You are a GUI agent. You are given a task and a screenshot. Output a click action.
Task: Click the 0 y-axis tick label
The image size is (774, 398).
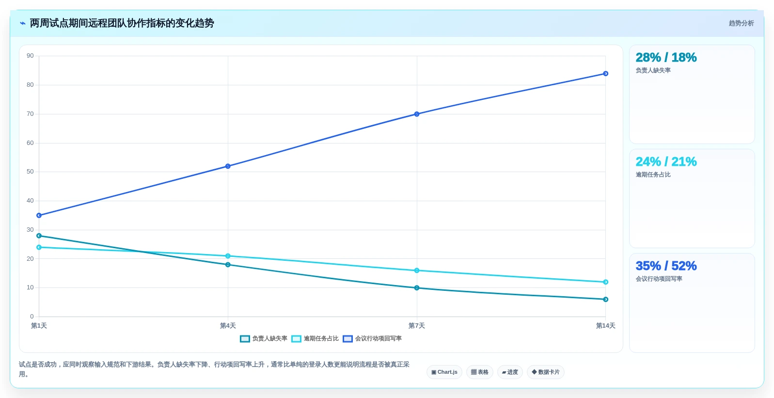coord(32,317)
